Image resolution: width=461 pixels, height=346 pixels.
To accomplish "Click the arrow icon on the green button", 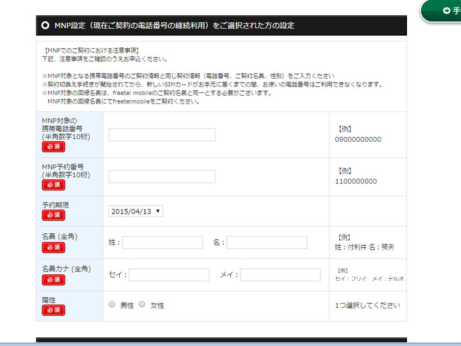I will (x=447, y=11).
